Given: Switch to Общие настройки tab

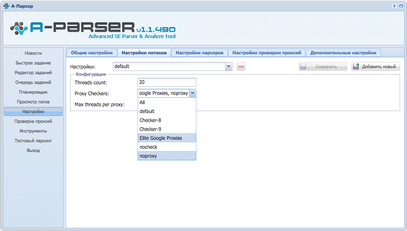Looking at the screenshot, I should pyautogui.click(x=92, y=53).
